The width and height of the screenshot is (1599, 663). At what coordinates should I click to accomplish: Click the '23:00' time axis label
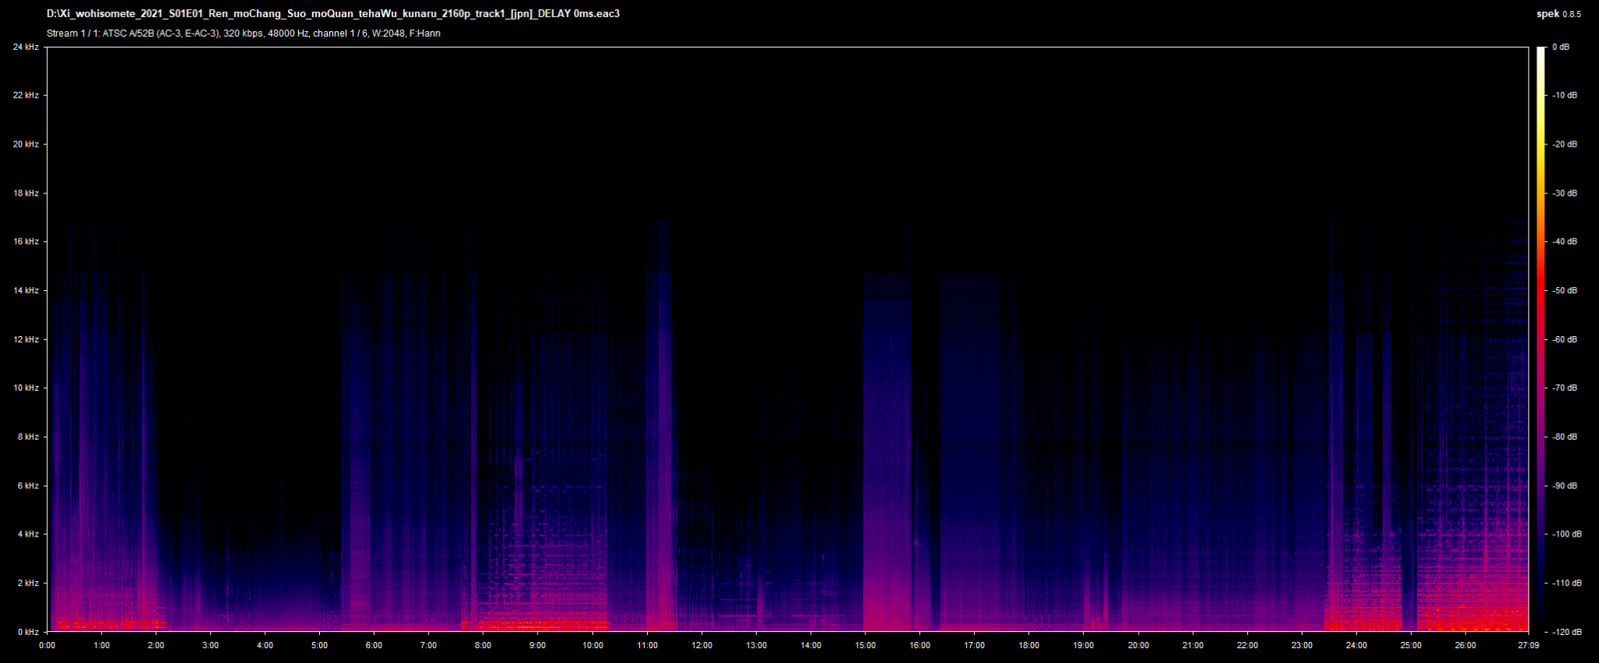pyautogui.click(x=1302, y=645)
